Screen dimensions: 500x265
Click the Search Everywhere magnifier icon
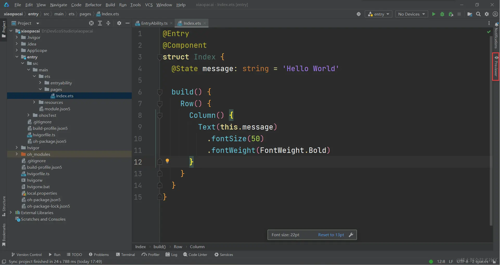point(478,14)
